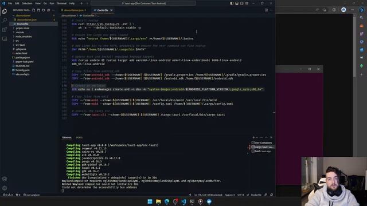Click the navigate back arrow in title bar
The height and width of the screenshot is (206, 367).
(x=81, y=3)
